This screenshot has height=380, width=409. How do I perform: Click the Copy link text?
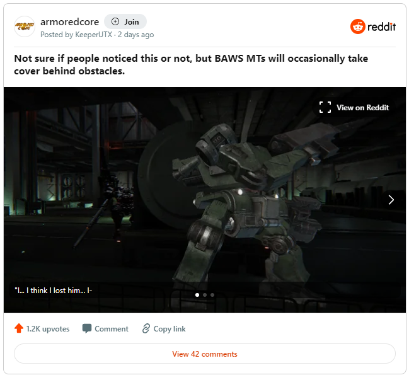point(170,329)
